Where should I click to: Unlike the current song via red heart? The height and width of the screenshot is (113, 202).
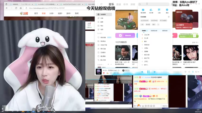[104, 73]
